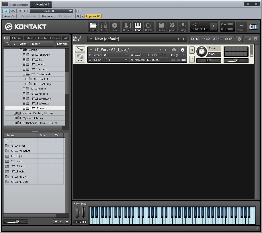Click the panic exclamation button

point(213,27)
